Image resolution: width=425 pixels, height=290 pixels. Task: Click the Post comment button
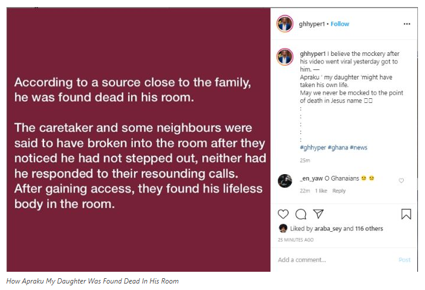click(404, 260)
